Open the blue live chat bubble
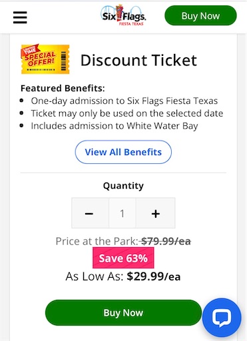The image size is (247, 341). (222, 318)
